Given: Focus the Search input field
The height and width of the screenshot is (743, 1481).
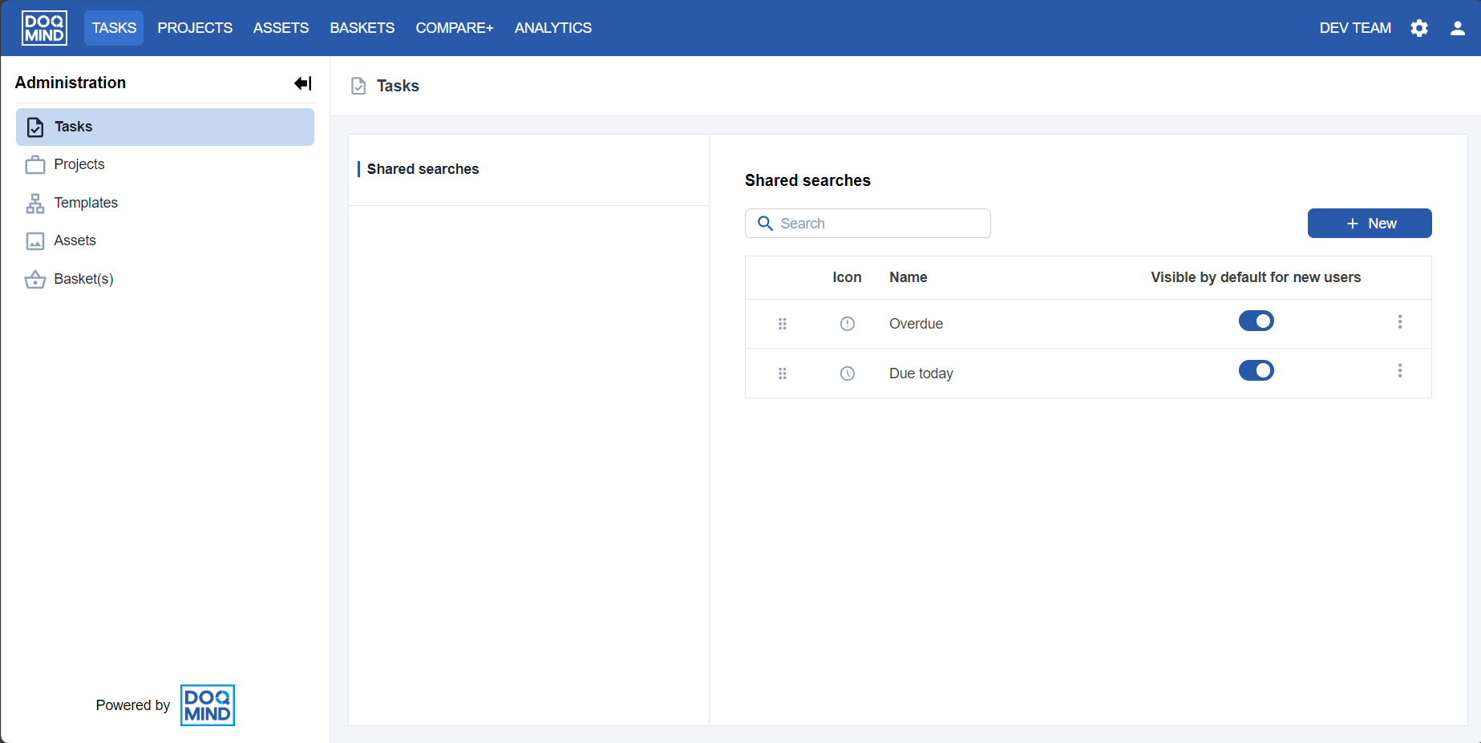Looking at the screenshot, I should [868, 224].
